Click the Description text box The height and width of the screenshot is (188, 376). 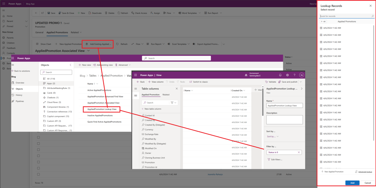(x=284, y=119)
